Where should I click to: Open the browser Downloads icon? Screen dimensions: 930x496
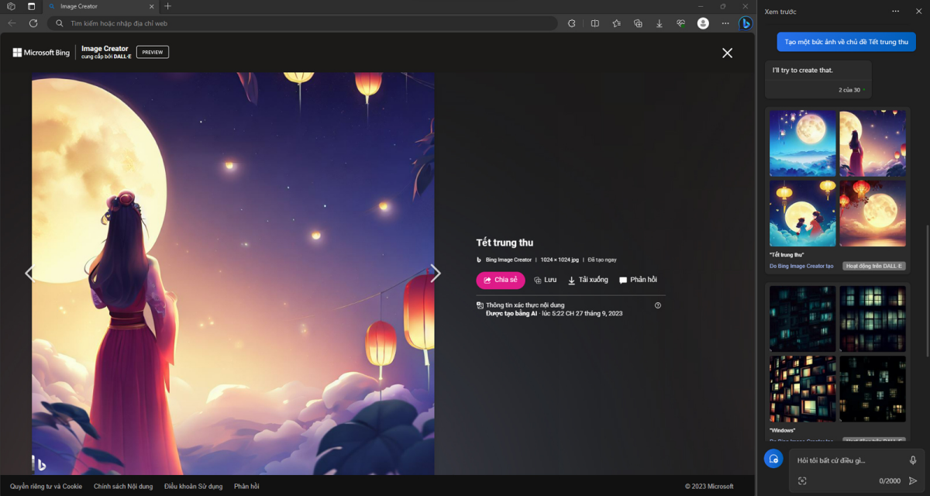coord(660,23)
